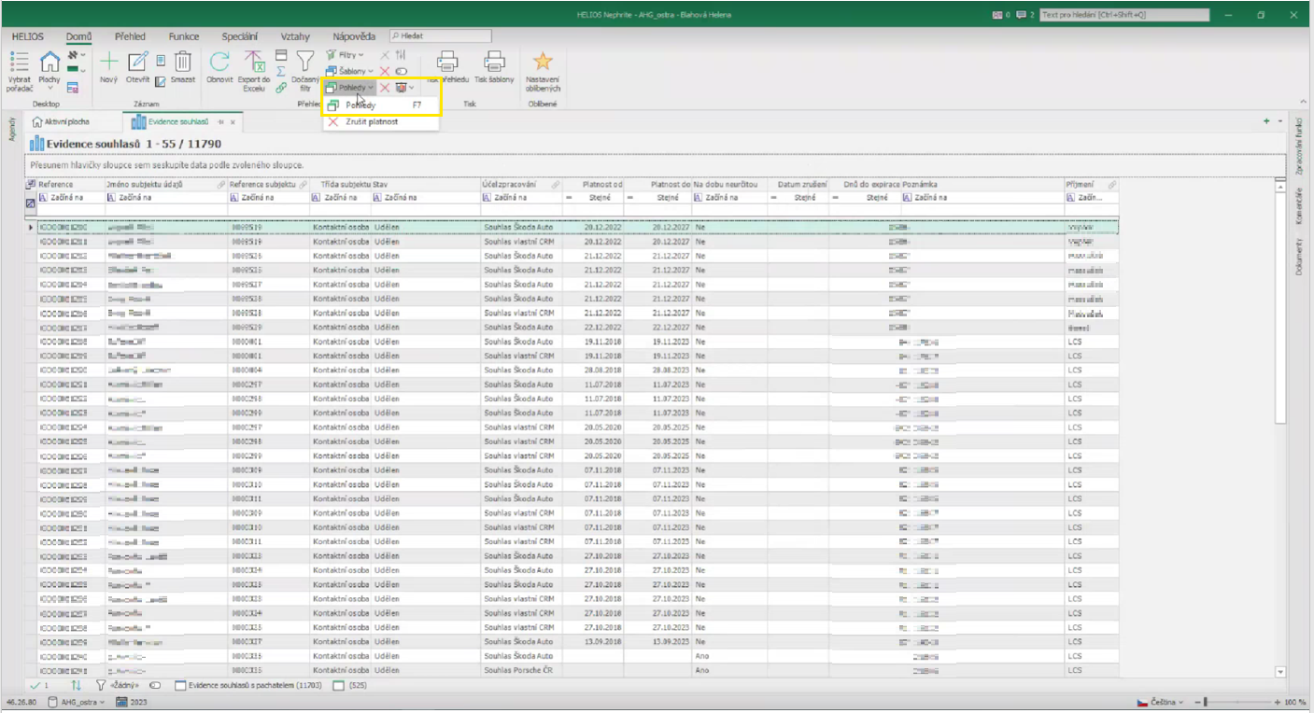This screenshot has width=1314, height=713.
Task: Switch to the Funkce ribbon tab
Action: click(183, 36)
